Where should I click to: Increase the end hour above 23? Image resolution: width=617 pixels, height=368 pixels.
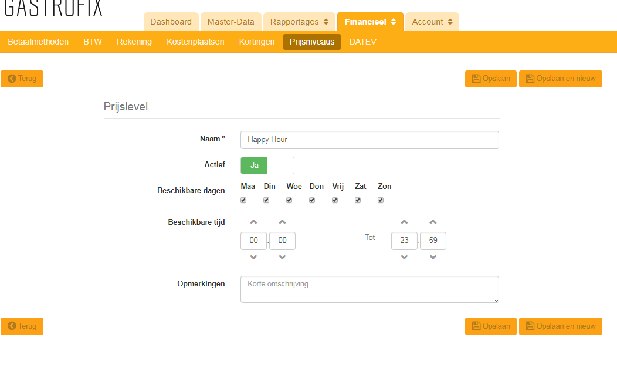(404, 222)
